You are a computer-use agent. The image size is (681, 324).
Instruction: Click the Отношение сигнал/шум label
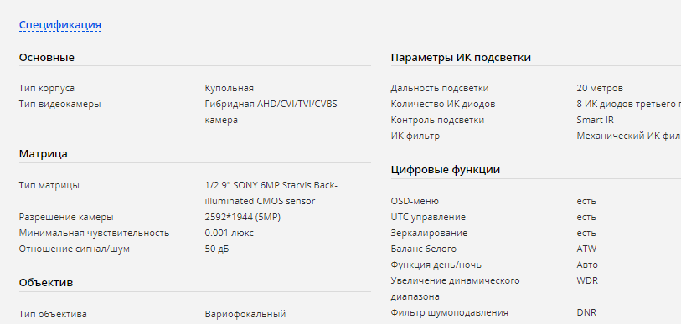point(75,249)
